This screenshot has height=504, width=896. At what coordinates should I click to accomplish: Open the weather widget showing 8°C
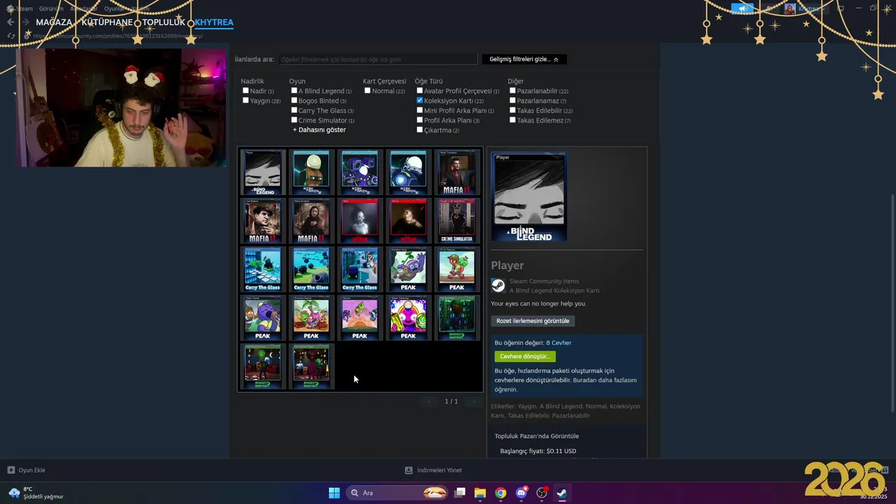click(x=36, y=493)
